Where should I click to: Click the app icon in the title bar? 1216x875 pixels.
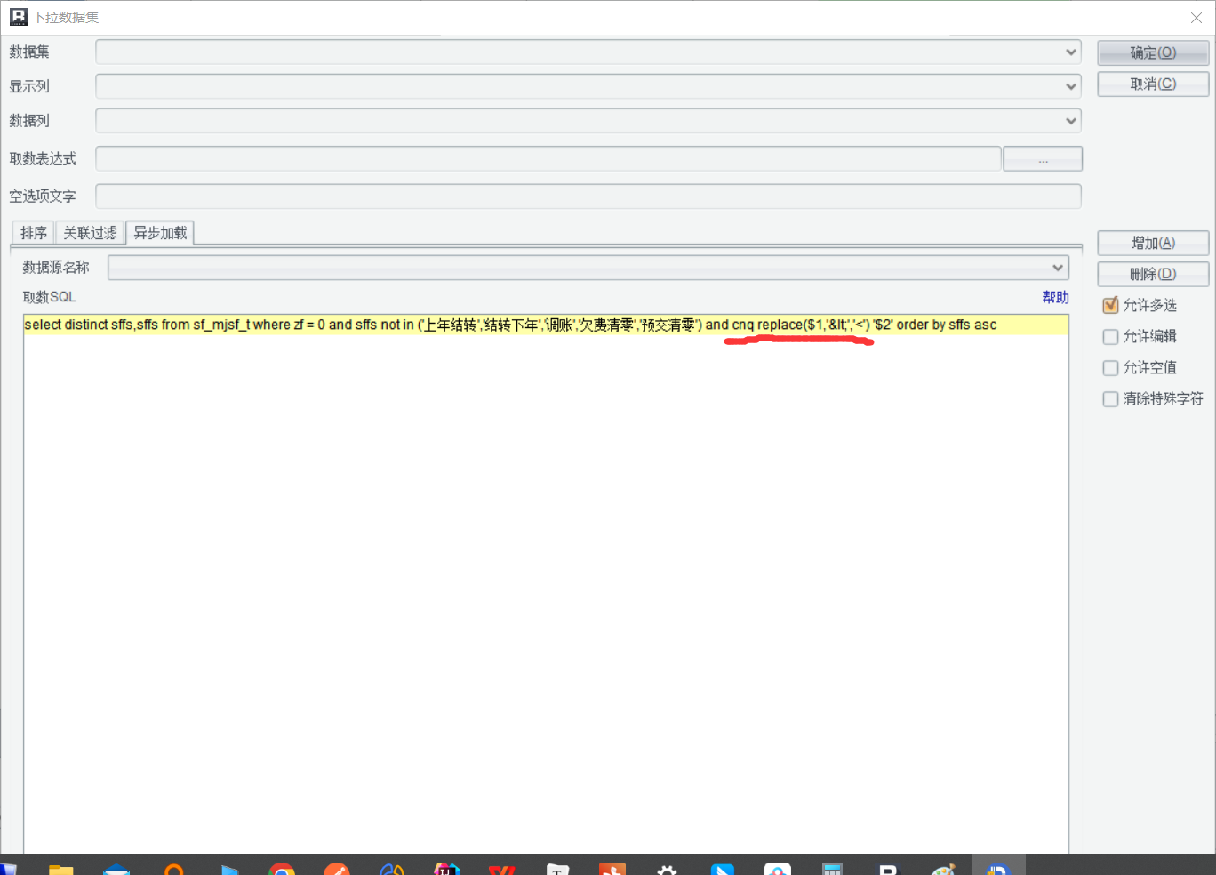pyautogui.click(x=19, y=17)
